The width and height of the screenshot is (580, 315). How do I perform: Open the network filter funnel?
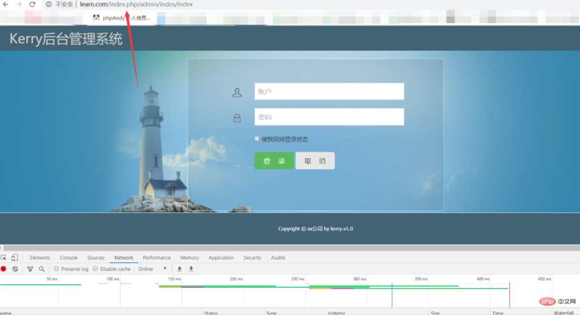(30, 269)
